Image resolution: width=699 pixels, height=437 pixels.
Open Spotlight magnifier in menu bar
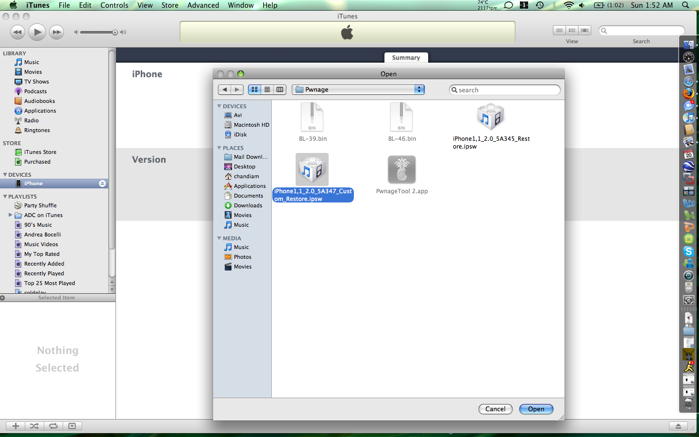pyautogui.click(x=685, y=5)
